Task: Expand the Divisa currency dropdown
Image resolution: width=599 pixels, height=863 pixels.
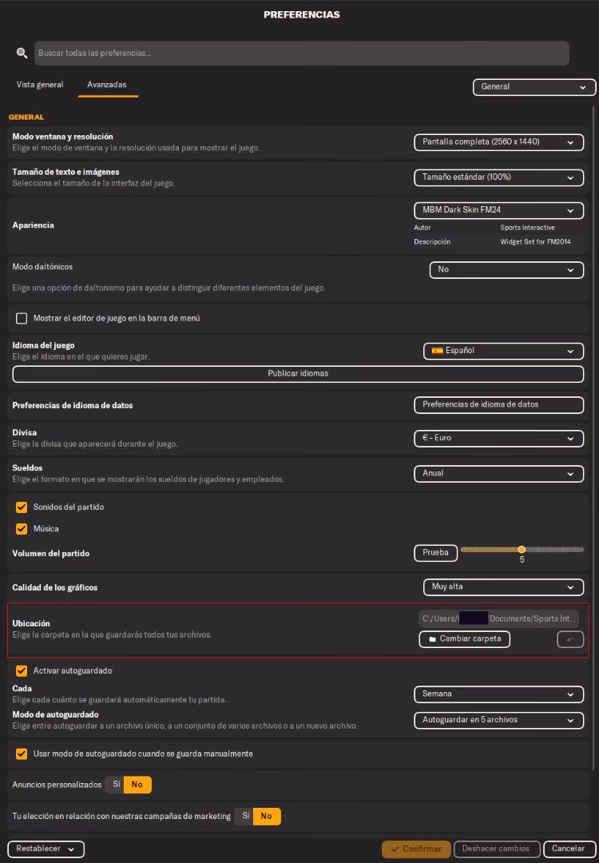Action: click(x=498, y=439)
